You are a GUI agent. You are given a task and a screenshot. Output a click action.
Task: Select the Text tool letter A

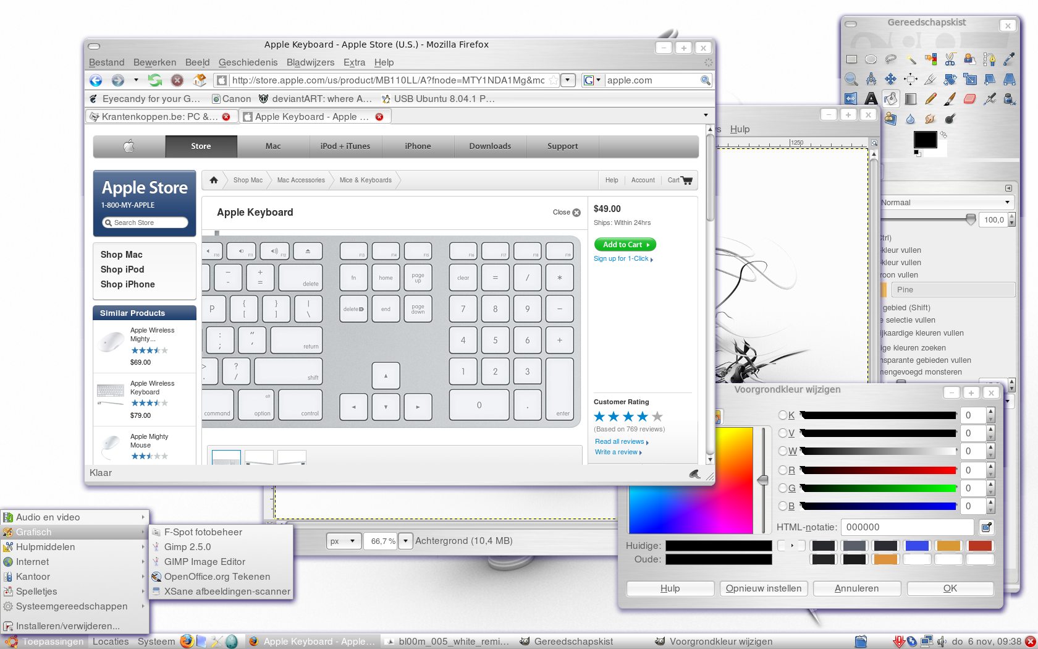[871, 99]
